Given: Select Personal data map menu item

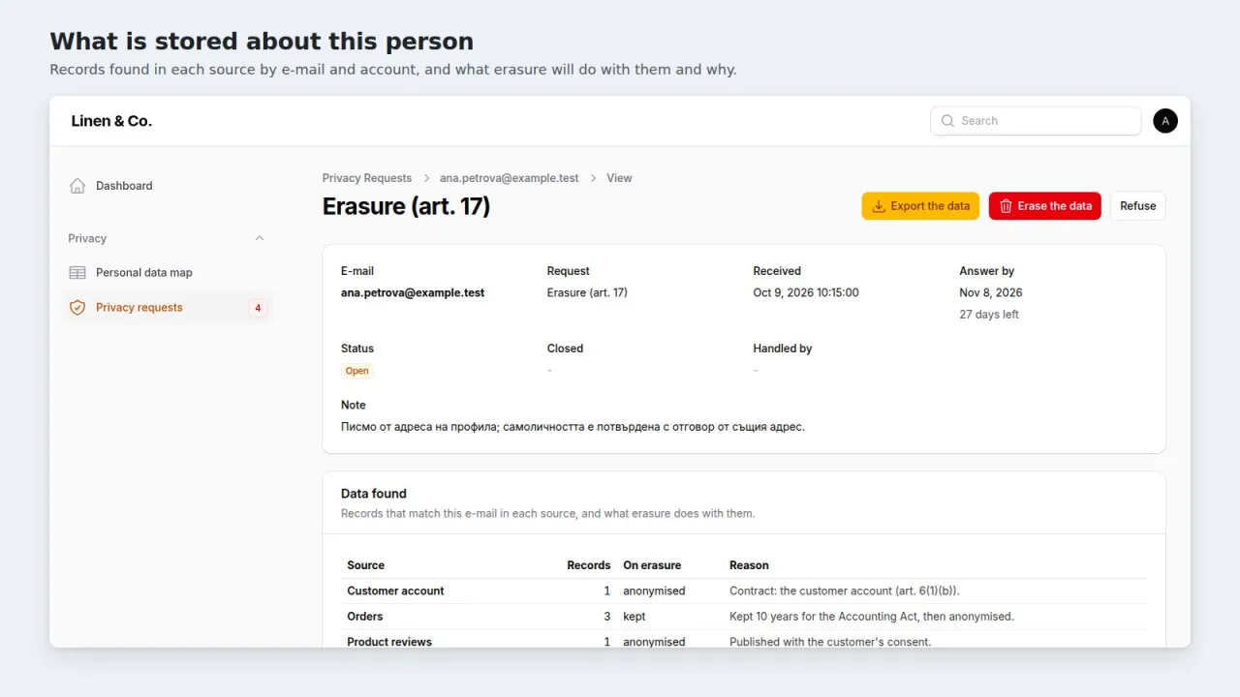Looking at the screenshot, I should [x=167, y=273].
